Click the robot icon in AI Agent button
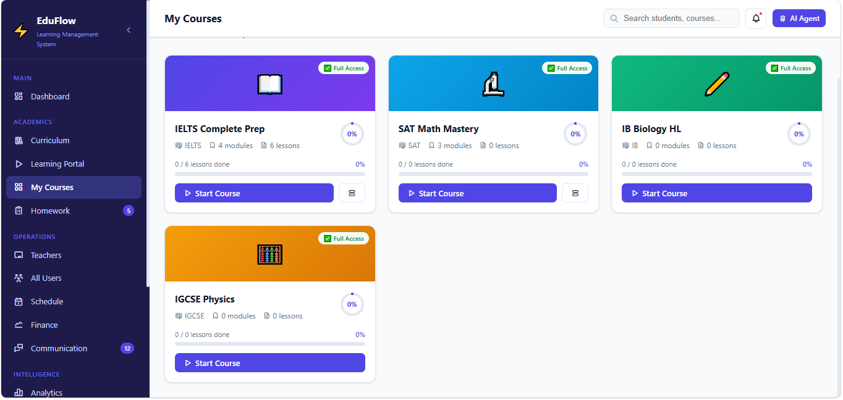Screen dimensions: 843x400 click(783, 19)
